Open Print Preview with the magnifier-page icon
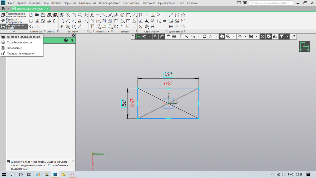The height and width of the screenshot is (178, 316). pyautogui.click(x=37, y=21)
